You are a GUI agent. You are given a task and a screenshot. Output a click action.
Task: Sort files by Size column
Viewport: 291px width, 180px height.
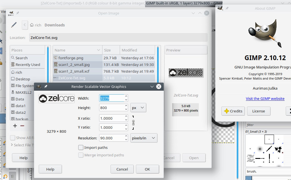coord(111,50)
